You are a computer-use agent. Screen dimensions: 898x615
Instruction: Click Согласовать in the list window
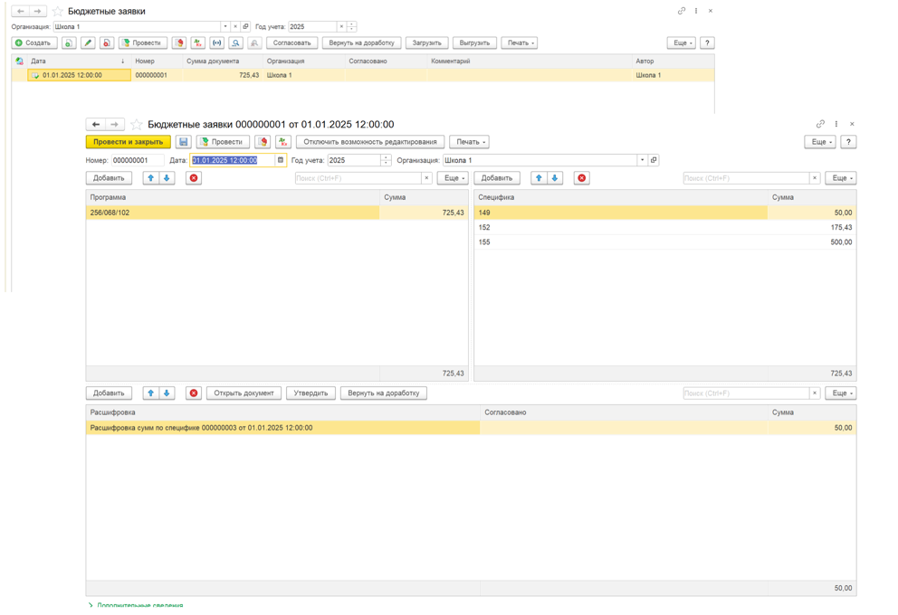click(x=292, y=43)
